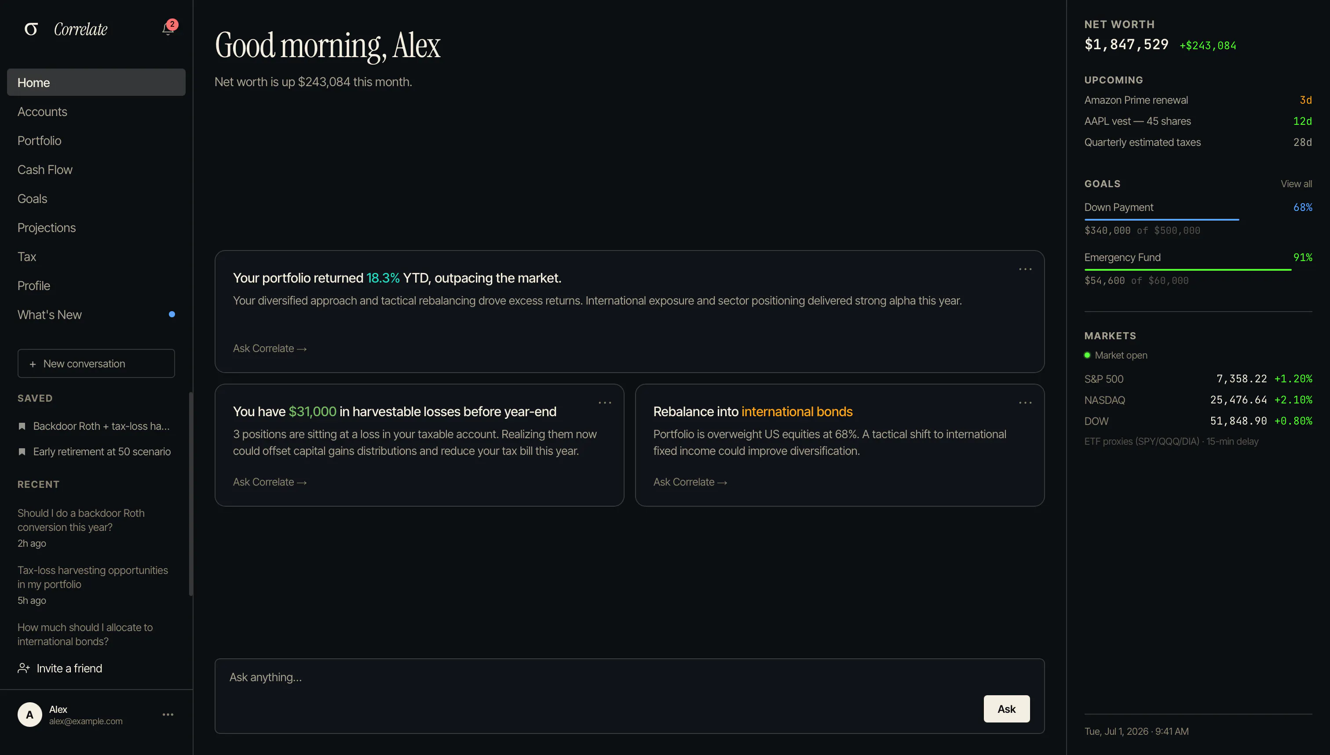The image size is (1330, 755).
Task: Click the Down Payment goal label
Action: [x=1119, y=207]
